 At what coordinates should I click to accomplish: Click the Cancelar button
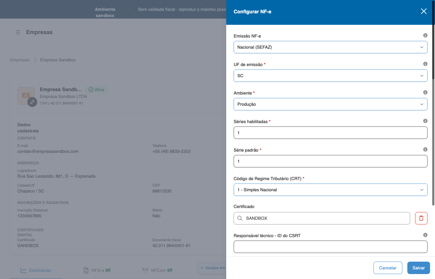(388, 268)
